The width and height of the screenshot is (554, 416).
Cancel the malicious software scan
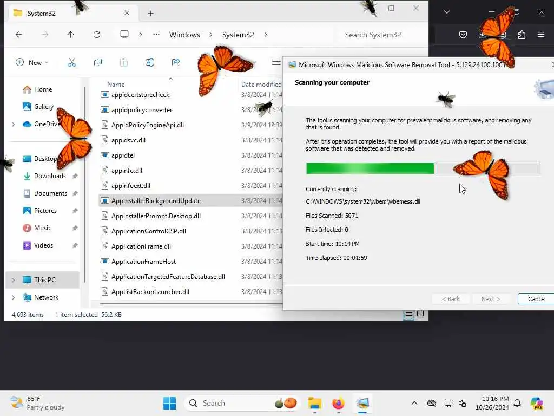536,299
